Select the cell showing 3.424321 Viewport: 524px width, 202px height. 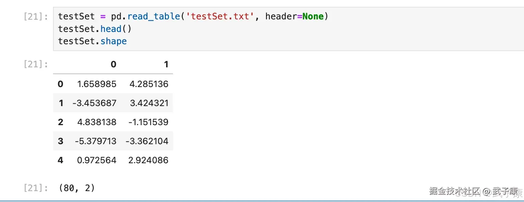point(149,103)
